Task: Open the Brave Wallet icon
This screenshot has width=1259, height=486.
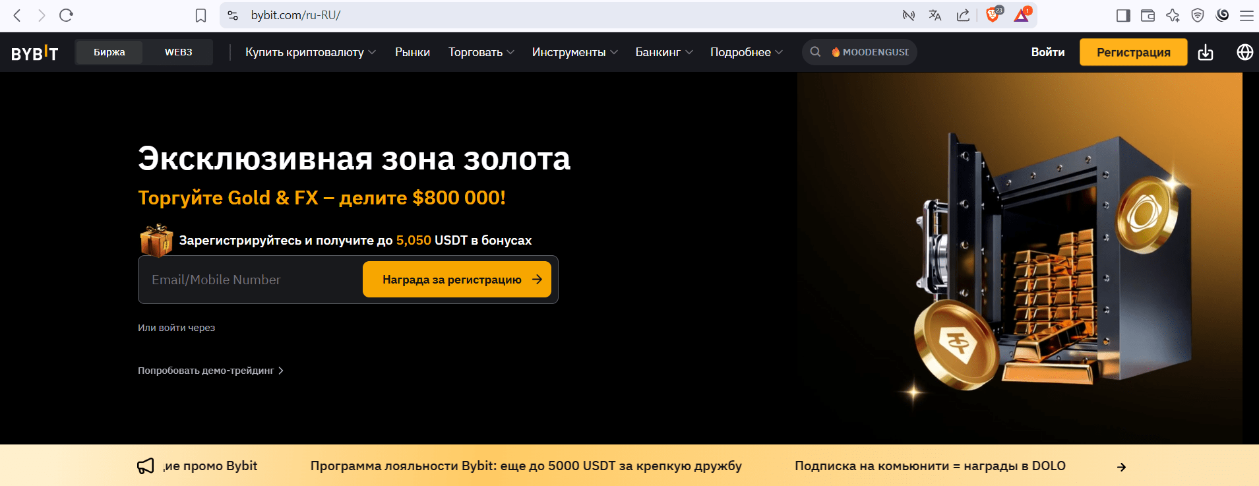Action: (x=1148, y=15)
